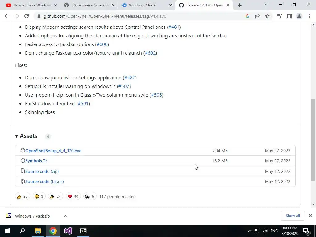Open issue #507 link
Image resolution: width=316 pixels, height=237 pixels.
point(124,86)
